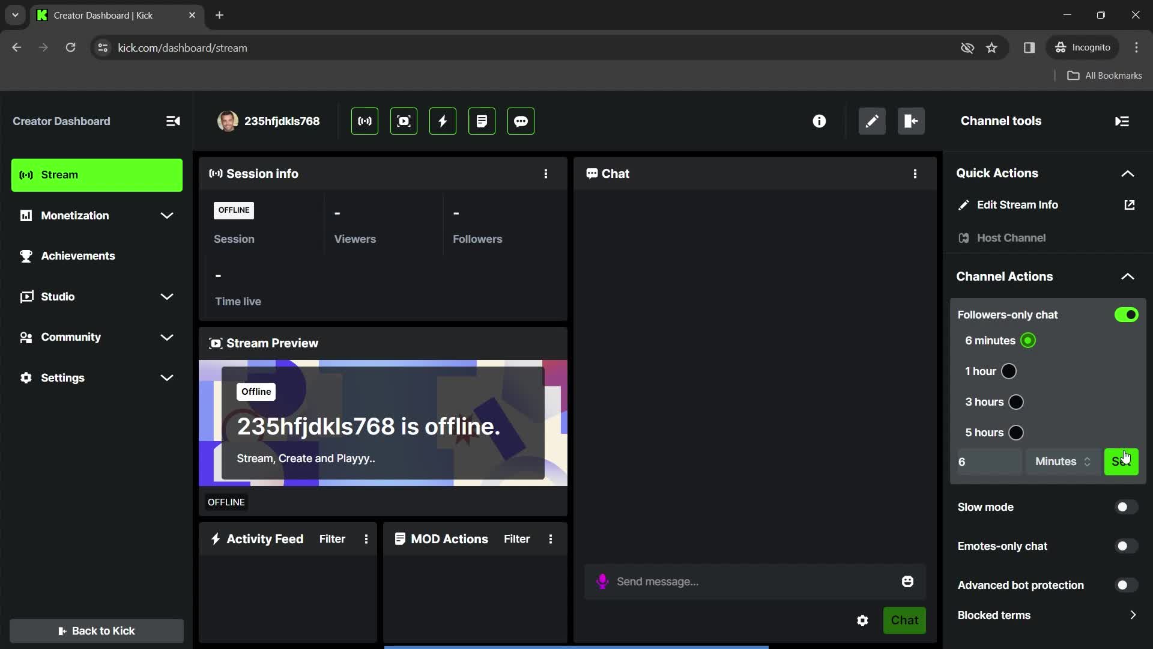Open Chat panel three-dot menu
Screen dimensions: 1153x649
click(915, 174)
